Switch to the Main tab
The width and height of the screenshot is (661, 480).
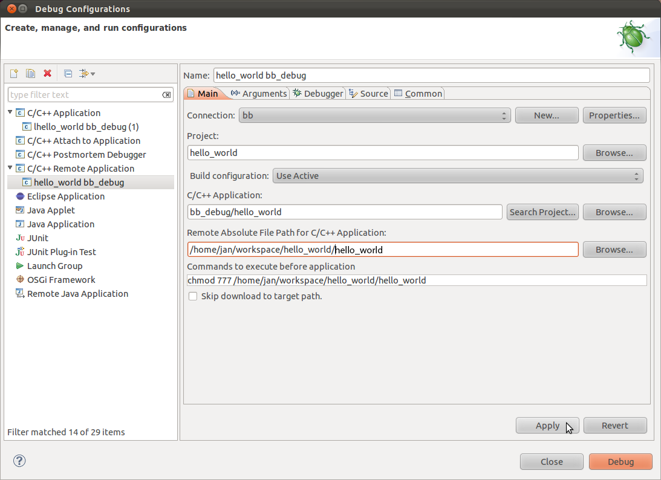[203, 93]
